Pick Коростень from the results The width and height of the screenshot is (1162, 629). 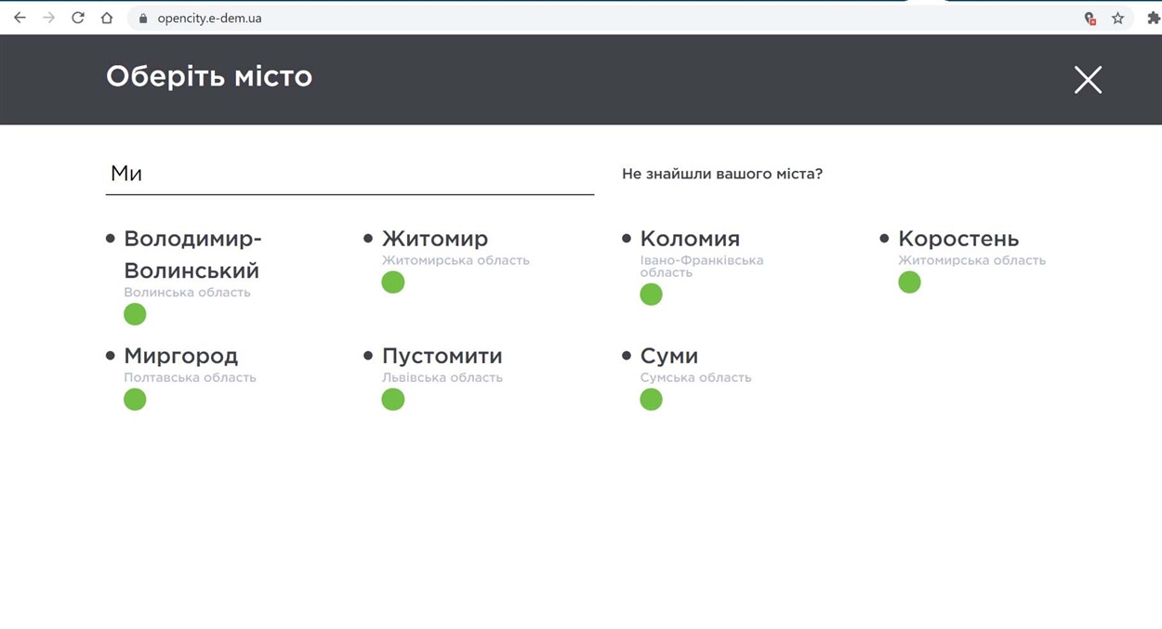click(x=958, y=239)
